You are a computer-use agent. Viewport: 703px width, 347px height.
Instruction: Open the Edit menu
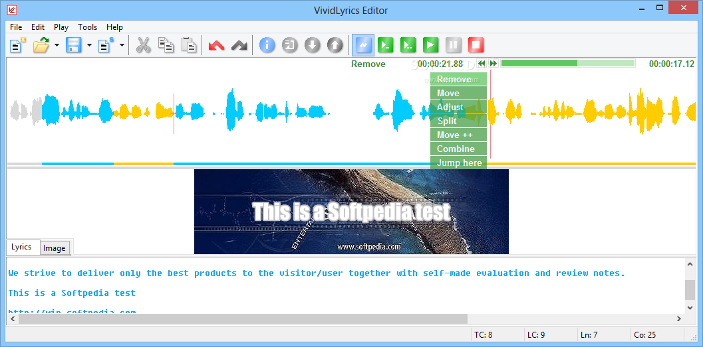click(38, 27)
